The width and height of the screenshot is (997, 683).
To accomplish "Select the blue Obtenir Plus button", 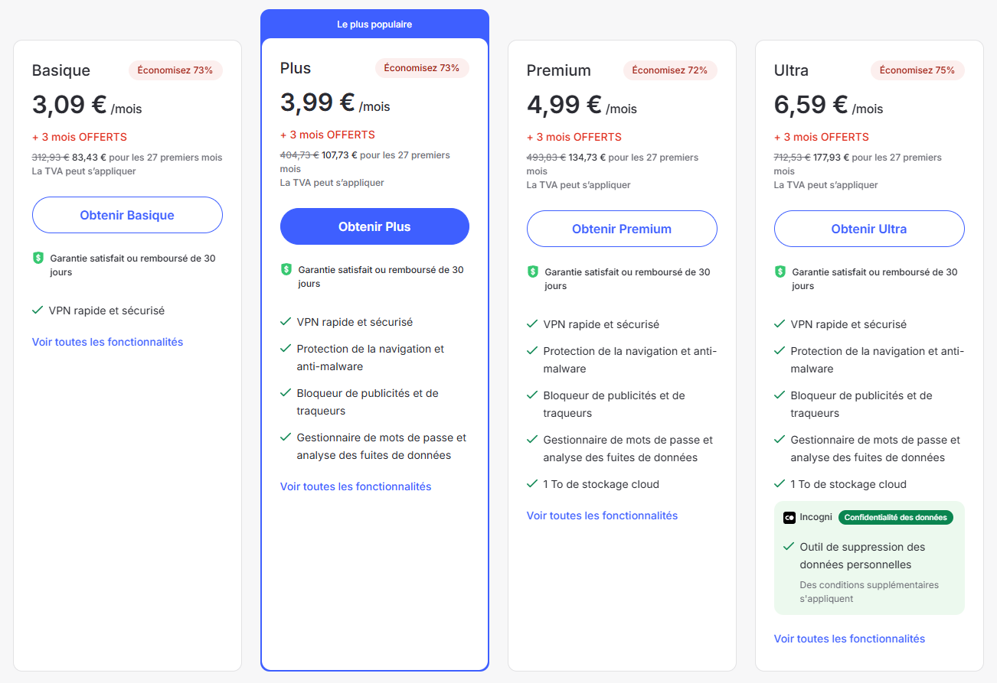I will [x=374, y=226].
